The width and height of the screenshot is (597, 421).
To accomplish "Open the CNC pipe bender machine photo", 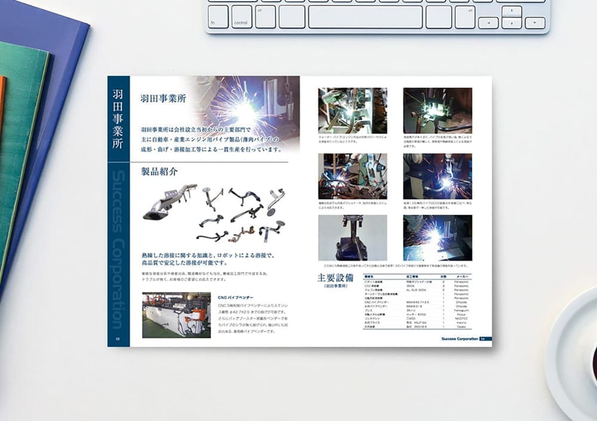I will (176, 315).
